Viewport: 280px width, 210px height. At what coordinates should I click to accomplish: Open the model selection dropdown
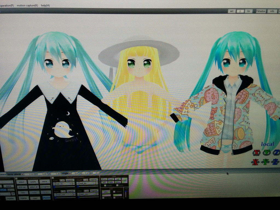7,182
